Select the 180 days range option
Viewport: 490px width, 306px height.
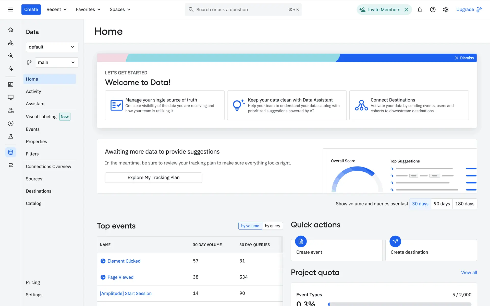click(464, 204)
